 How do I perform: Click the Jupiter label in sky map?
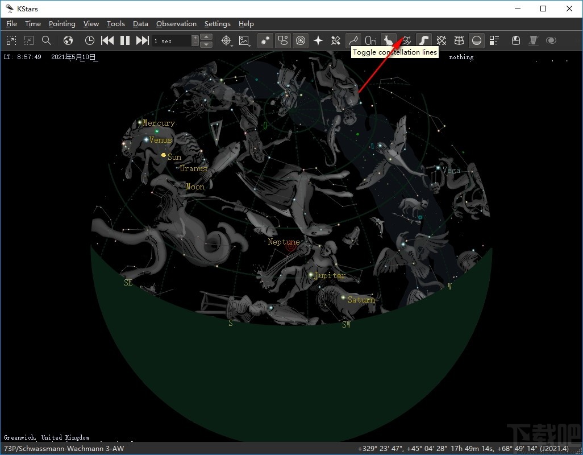[330, 275]
